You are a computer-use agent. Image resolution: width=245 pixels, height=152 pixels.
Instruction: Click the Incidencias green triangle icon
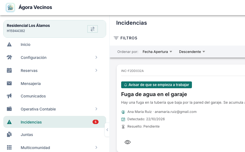tap(9, 122)
